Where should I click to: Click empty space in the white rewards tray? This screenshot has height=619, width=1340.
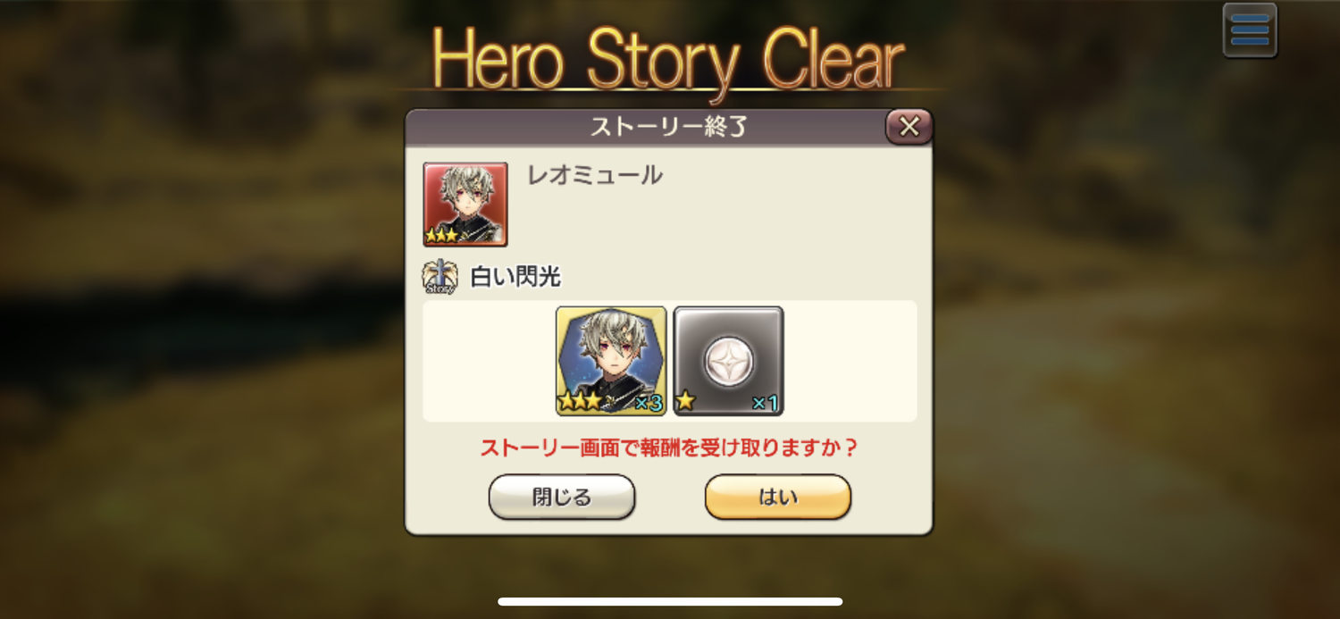(x=849, y=361)
